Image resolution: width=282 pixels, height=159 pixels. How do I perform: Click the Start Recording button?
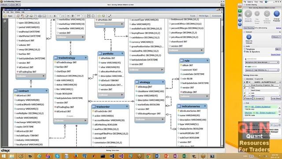coord(249,28)
